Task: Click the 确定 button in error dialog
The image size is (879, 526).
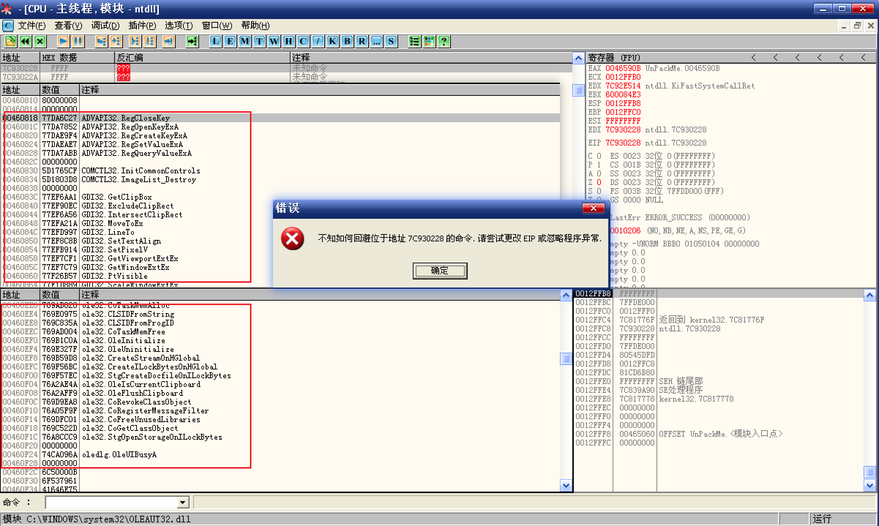Action: coord(439,271)
